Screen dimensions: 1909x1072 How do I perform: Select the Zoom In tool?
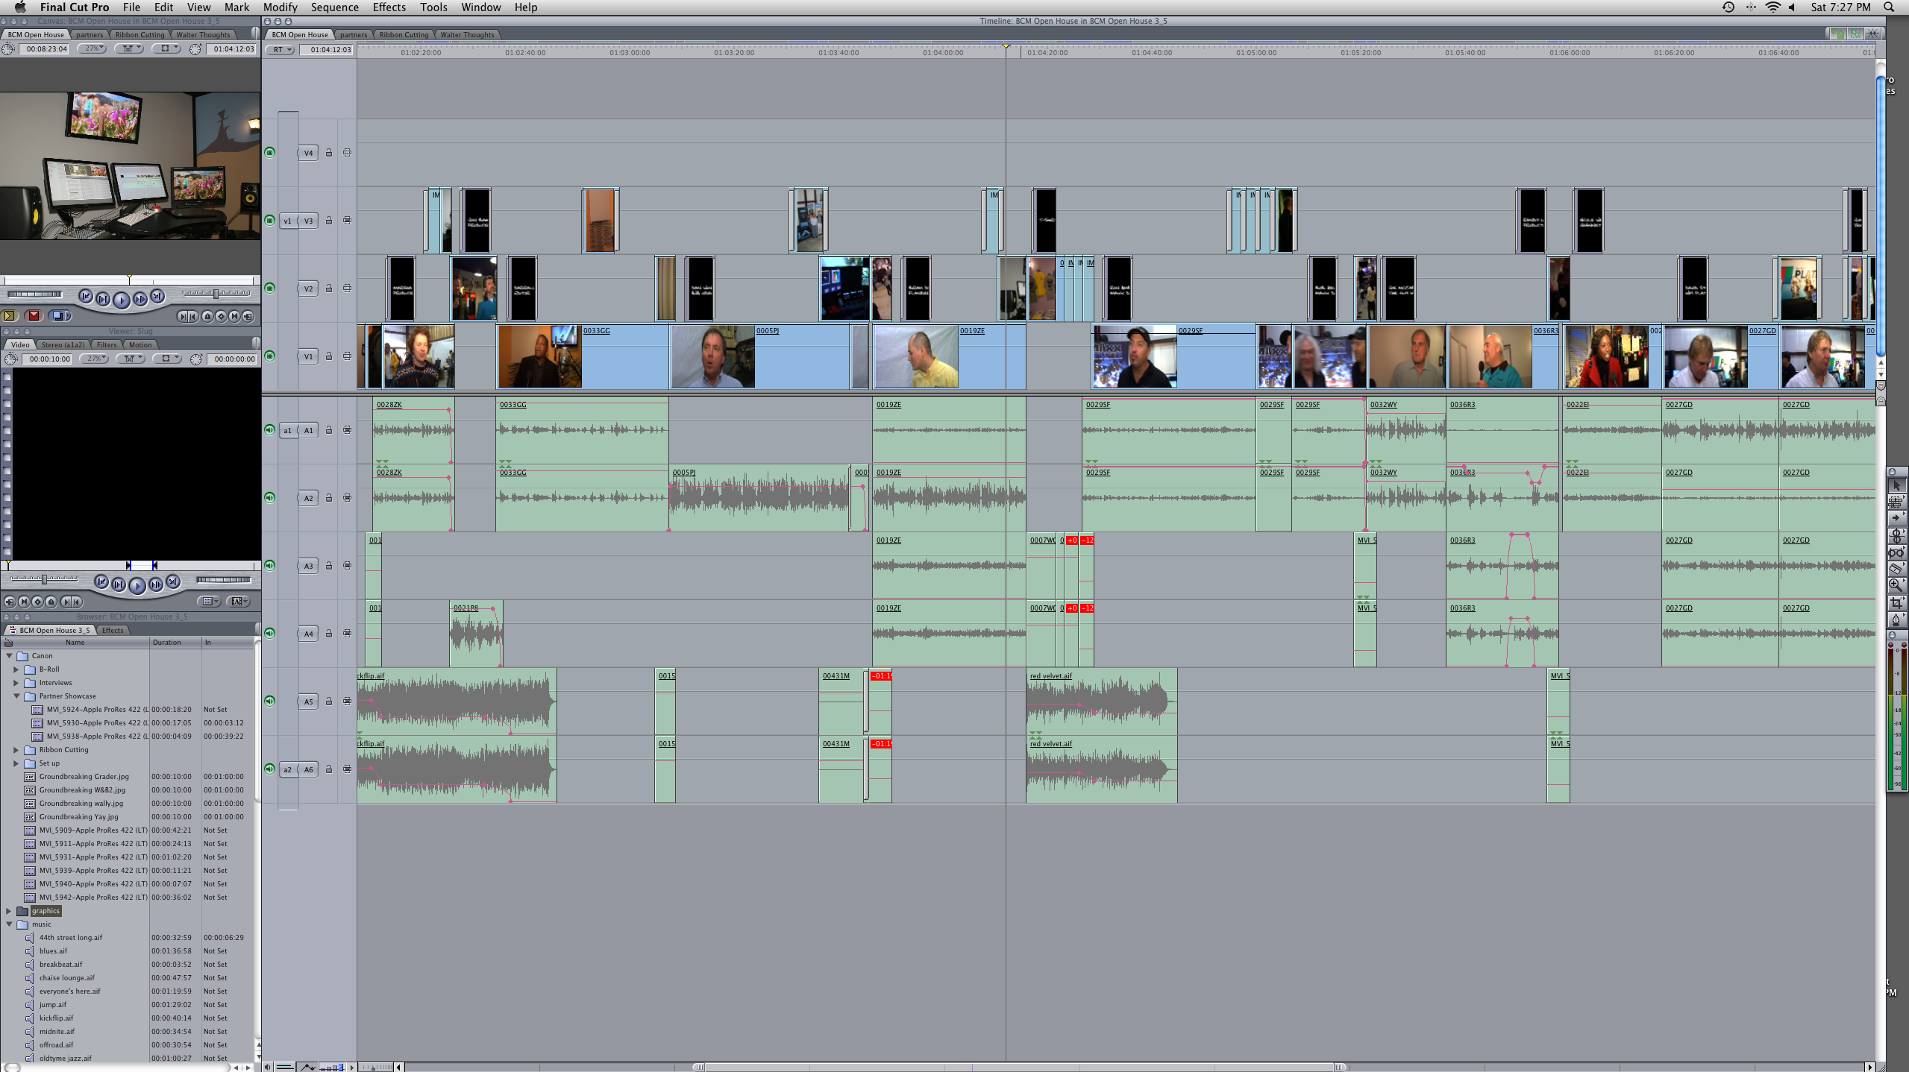pyautogui.click(x=1896, y=586)
